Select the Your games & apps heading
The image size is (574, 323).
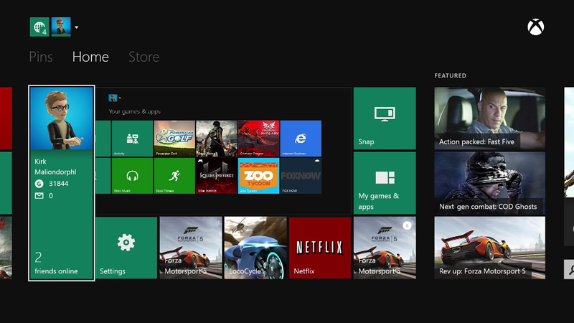click(x=134, y=111)
